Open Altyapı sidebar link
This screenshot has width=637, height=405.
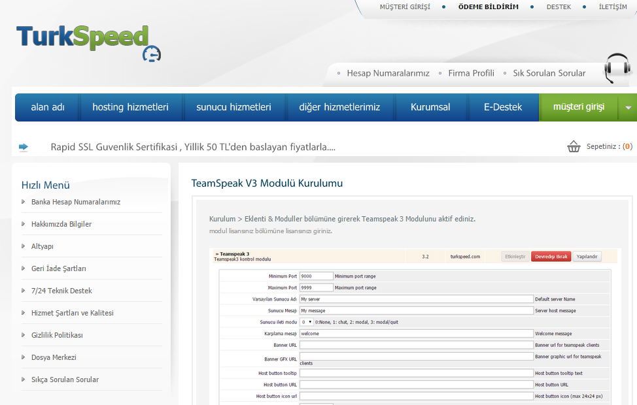click(x=43, y=246)
